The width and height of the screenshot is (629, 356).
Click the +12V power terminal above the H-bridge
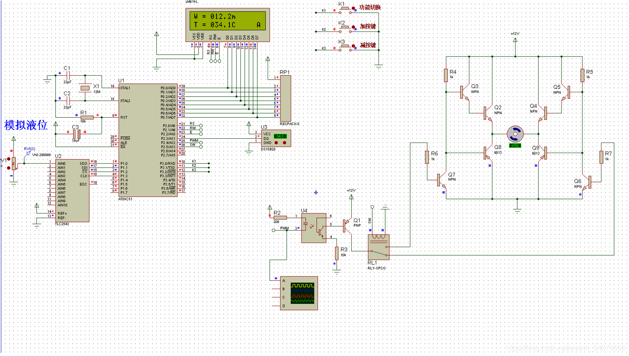point(515,40)
